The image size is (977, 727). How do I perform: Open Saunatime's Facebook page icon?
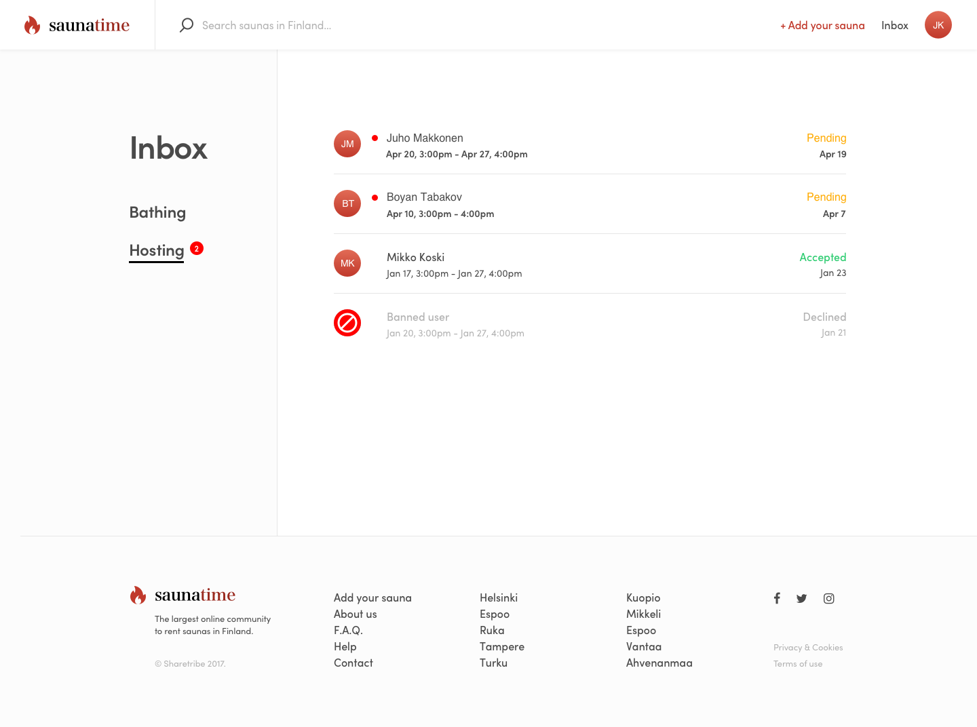[777, 598]
